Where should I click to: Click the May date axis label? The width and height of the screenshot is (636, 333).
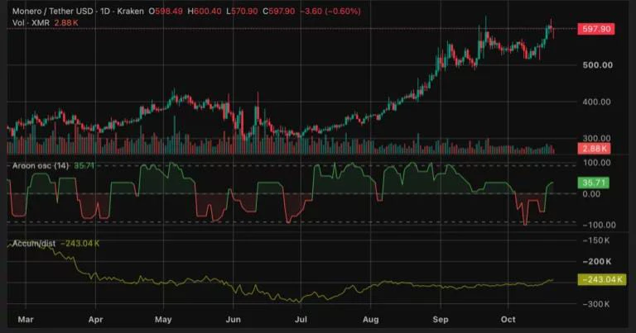pos(163,320)
